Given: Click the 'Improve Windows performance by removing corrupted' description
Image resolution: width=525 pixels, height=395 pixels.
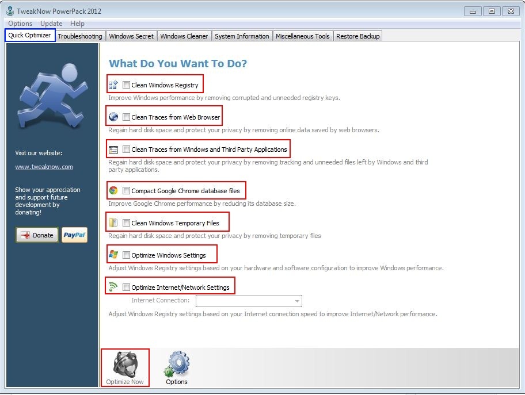Looking at the screenshot, I should coord(225,98).
